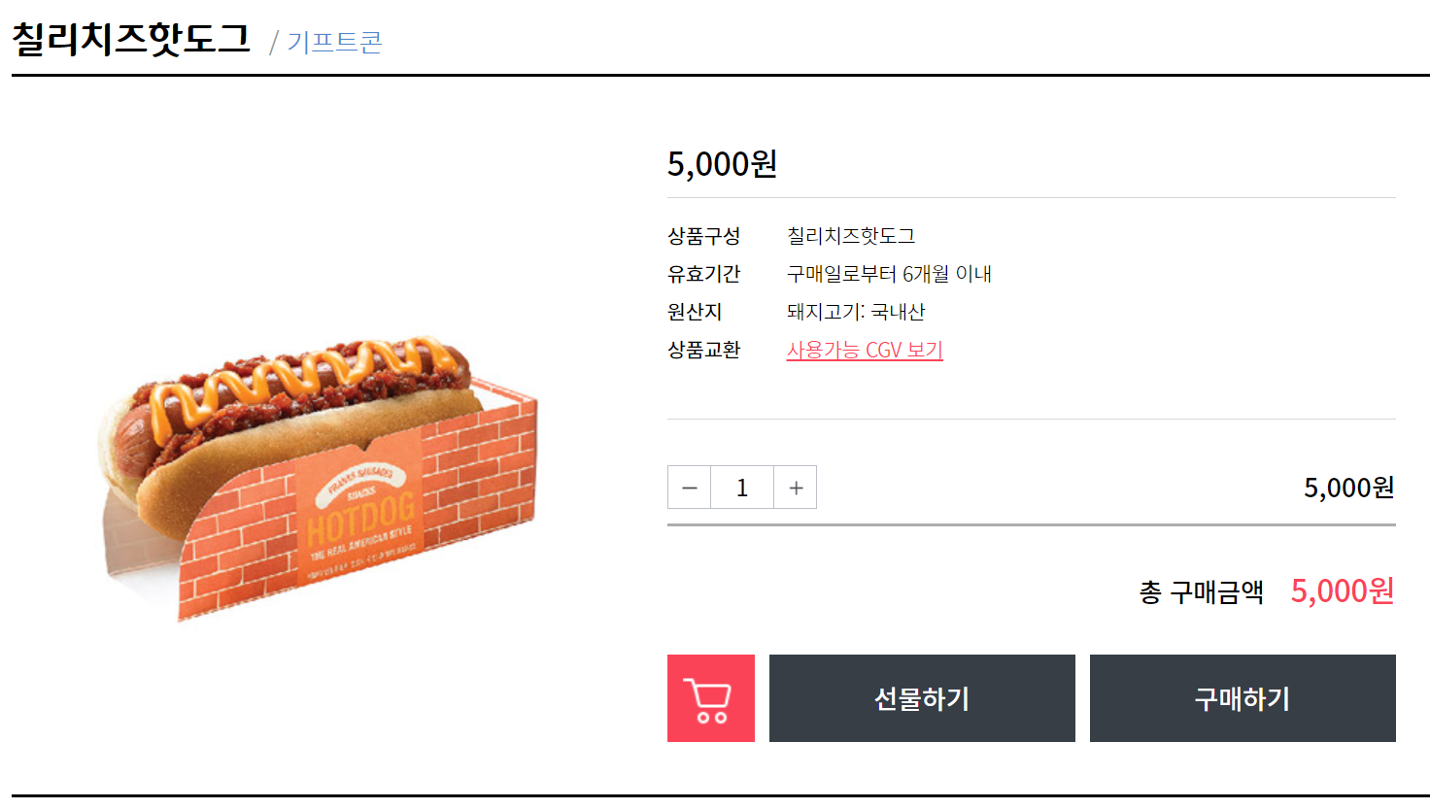Add item to cart with cart icon
Screen dimensions: 1430x809
tap(711, 698)
